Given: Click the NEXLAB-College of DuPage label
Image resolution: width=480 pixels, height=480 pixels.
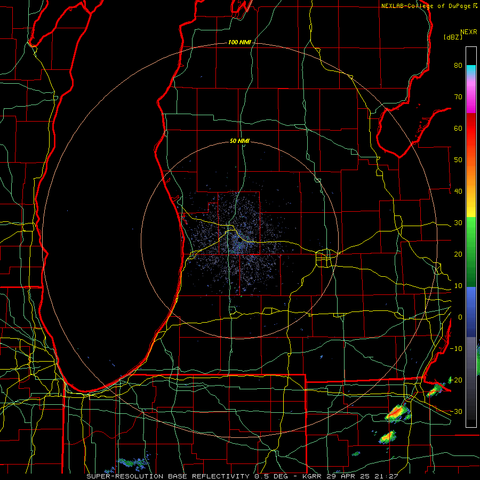Looking at the screenshot, I should pos(426,6).
